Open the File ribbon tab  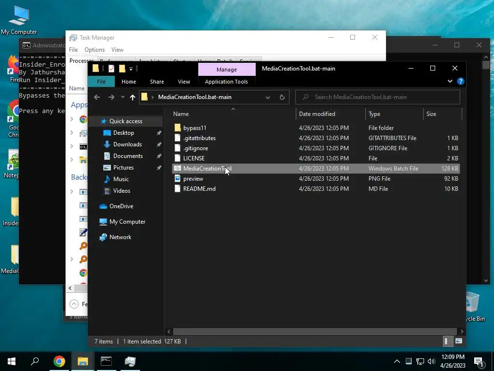(101, 81)
